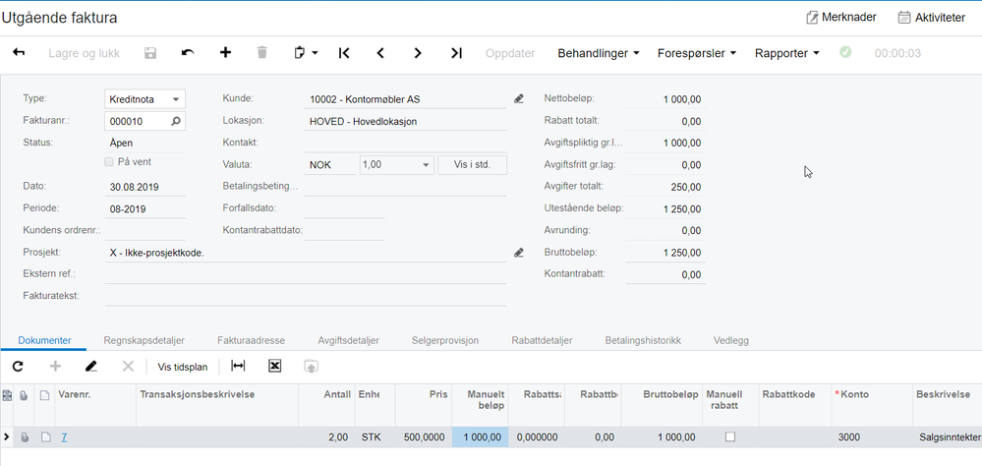Switch to the Rabattdetaljer tab
Viewport: 982px width, 466px height.
pos(542,340)
